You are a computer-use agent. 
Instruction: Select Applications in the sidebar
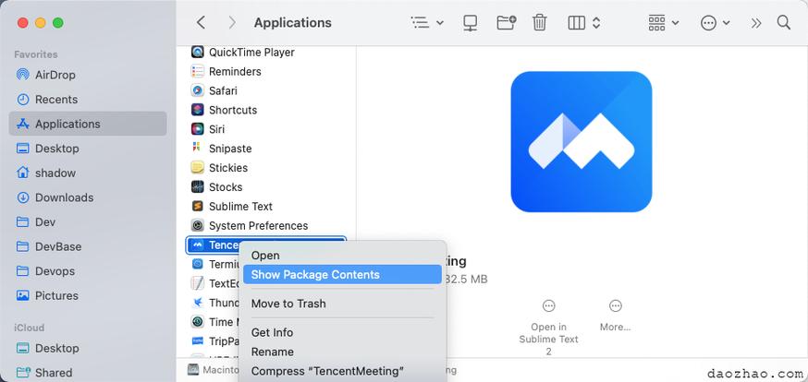point(88,124)
